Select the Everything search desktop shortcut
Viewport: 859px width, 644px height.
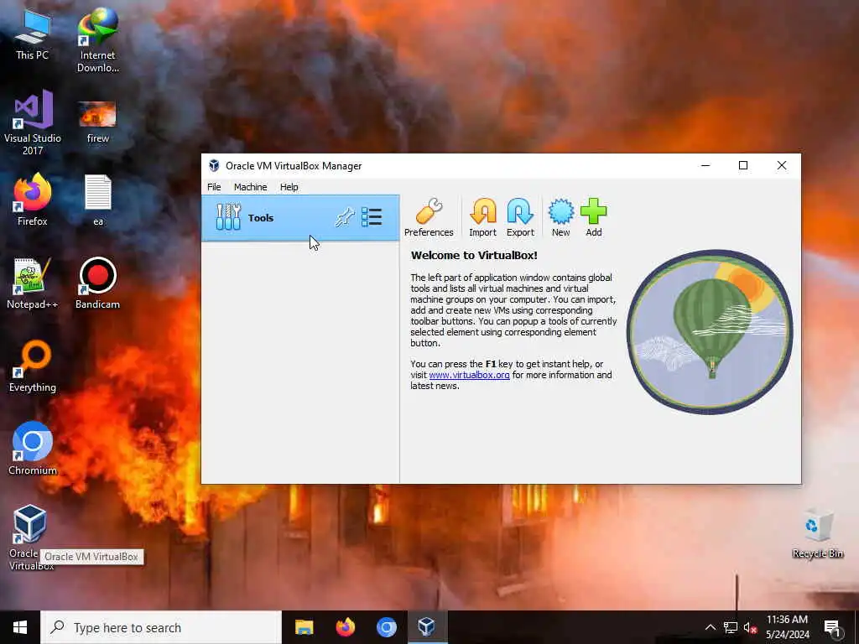33,366
